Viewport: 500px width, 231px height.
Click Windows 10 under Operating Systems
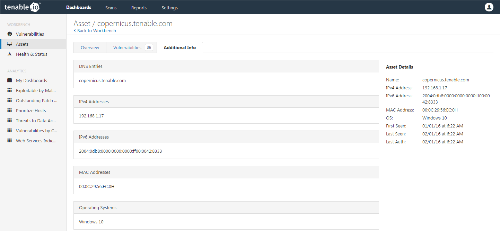[x=91, y=222]
